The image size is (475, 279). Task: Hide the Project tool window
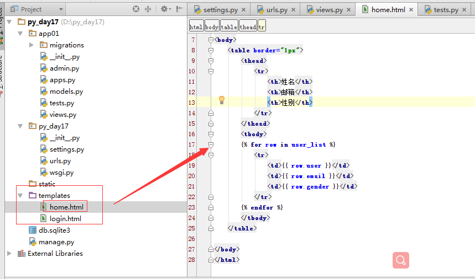pyautogui.click(x=179, y=9)
